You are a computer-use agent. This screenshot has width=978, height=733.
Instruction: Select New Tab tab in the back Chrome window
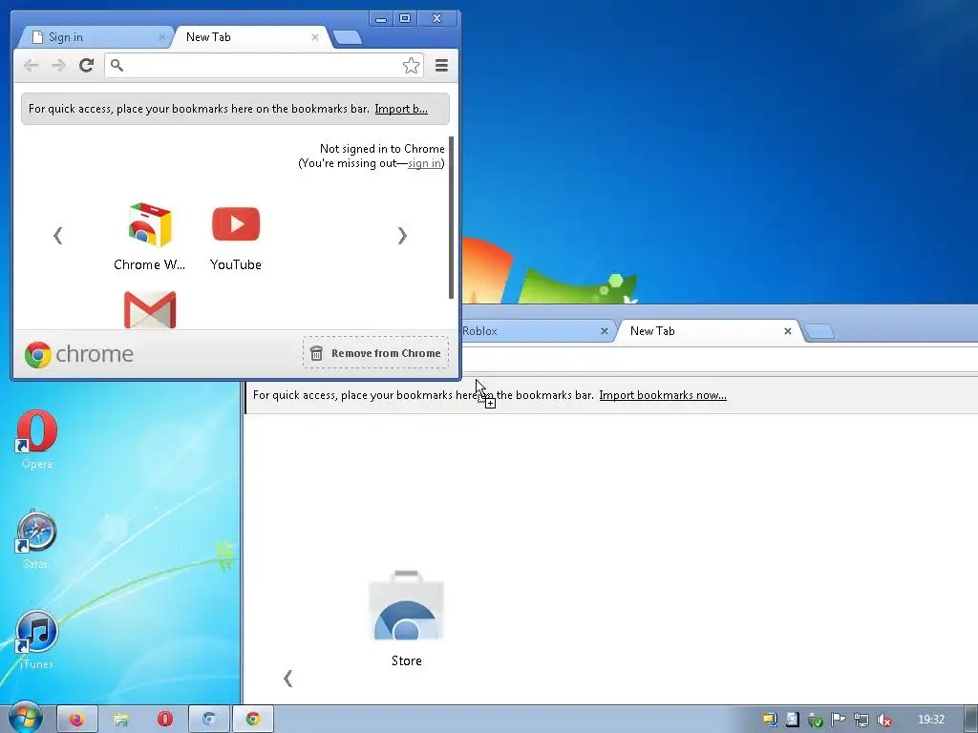708,331
